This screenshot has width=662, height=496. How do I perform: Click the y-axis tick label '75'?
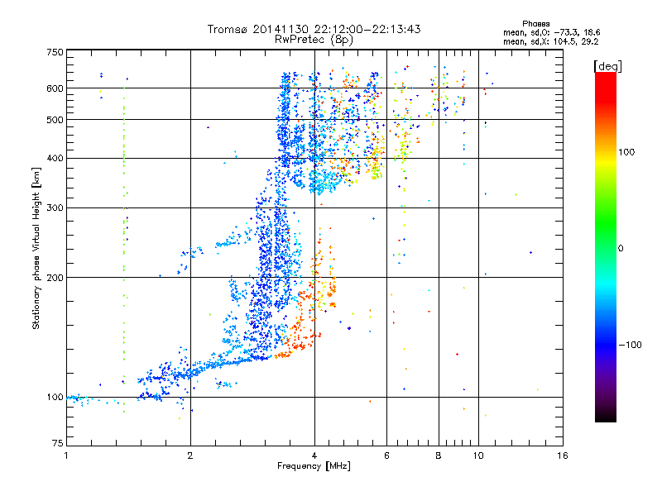[x=58, y=443]
